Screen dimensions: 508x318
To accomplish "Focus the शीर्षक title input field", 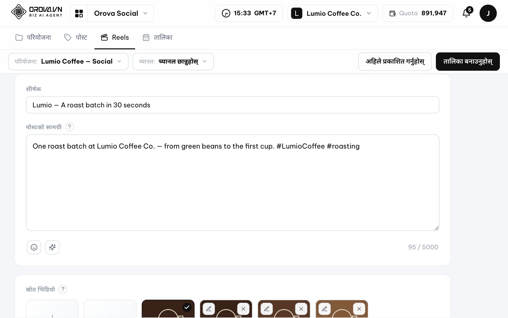I will (233, 105).
